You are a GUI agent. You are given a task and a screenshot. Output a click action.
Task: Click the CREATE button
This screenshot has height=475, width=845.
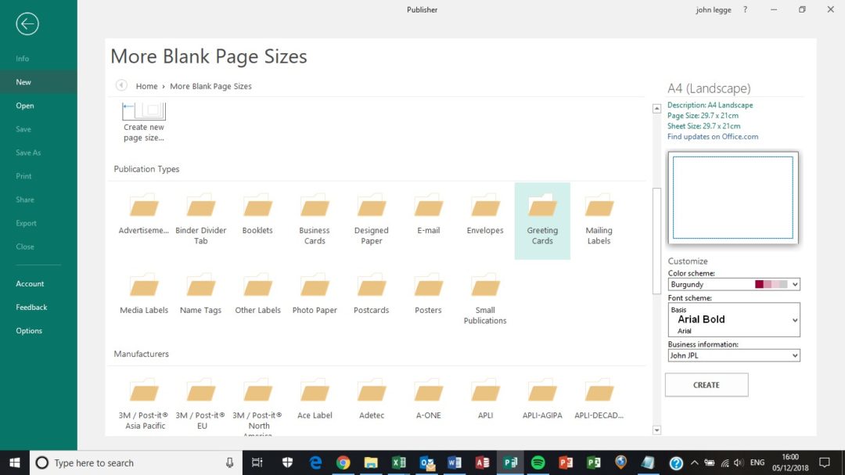click(706, 385)
